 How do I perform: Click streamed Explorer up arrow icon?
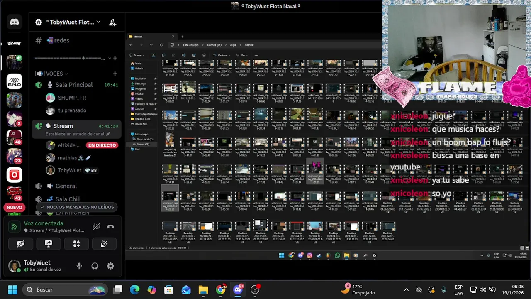click(x=151, y=45)
